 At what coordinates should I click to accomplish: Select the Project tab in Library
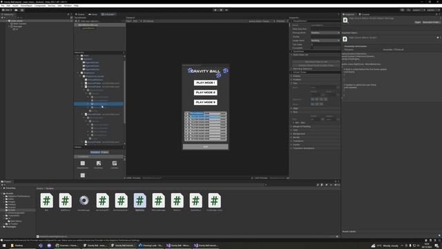(104, 152)
